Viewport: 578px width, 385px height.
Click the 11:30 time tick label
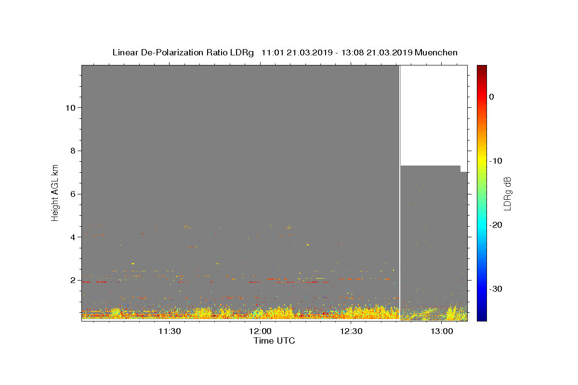pyautogui.click(x=169, y=331)
